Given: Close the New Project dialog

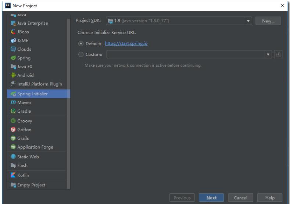Looking at the screenshot, I should pos(282,6).
